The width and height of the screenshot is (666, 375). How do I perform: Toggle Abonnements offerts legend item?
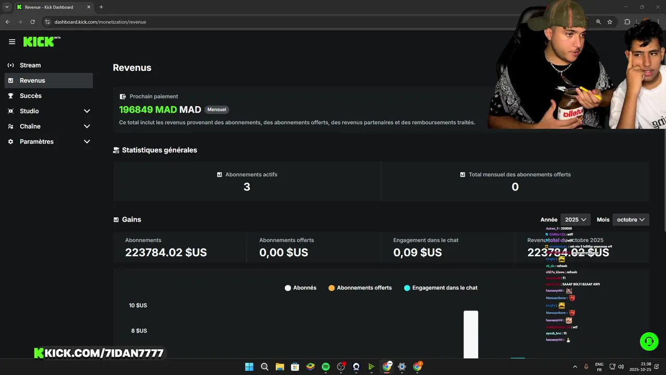(x=360, y=287)
